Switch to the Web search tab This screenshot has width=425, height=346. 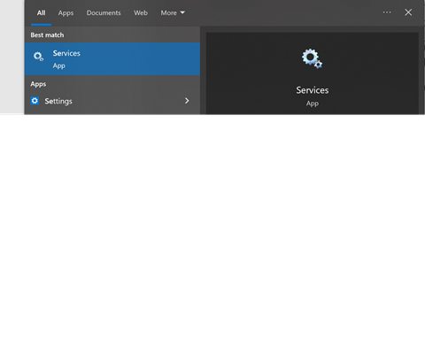tap(141, 13)
